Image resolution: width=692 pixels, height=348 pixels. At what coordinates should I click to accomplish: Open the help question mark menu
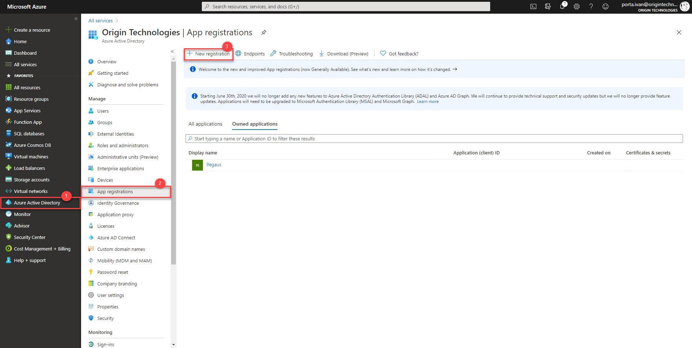pyautogui.click(x=591, y=6)
